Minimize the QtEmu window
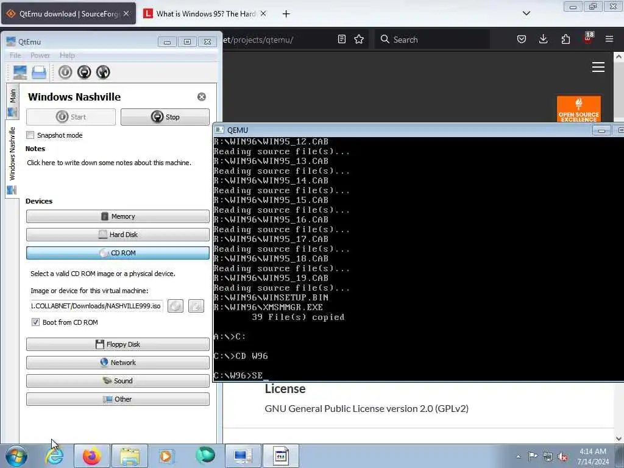This screenshot has width=624, height=468. coord(167,42)
